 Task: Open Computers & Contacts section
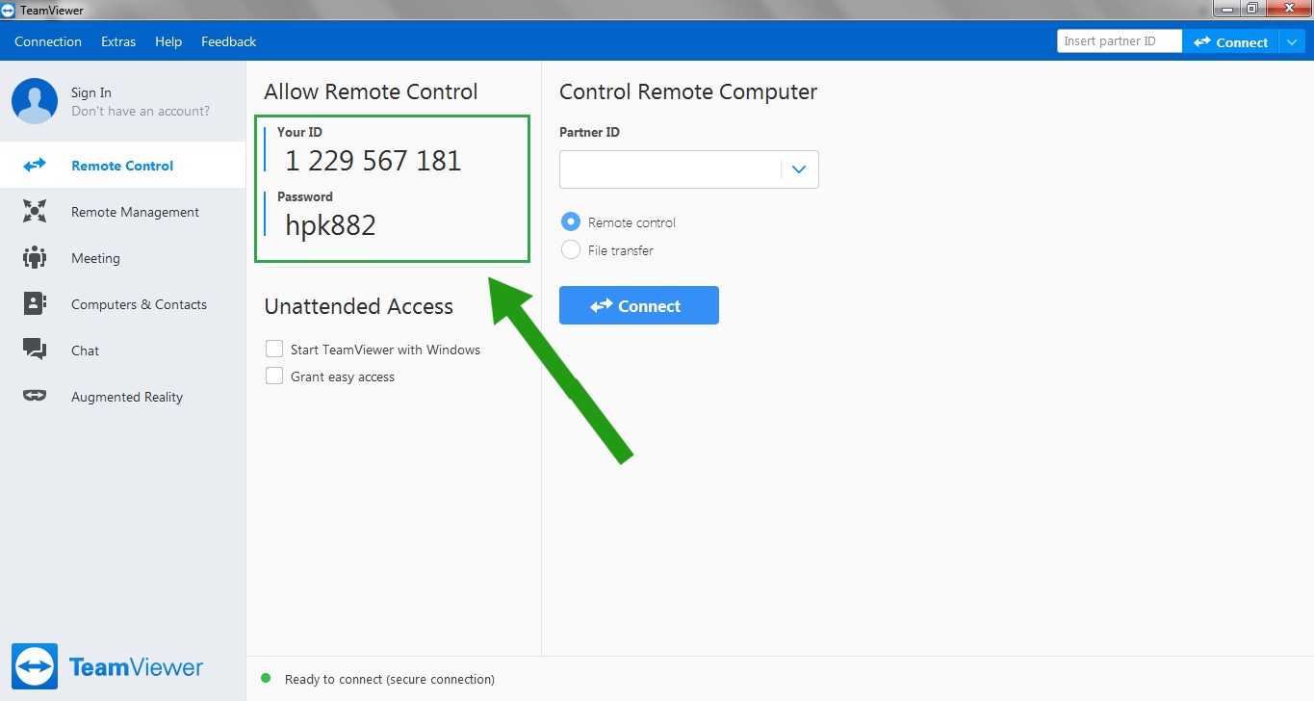click(x=122, y=304)
